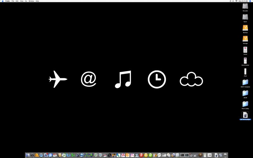Viewport: 253px width, 158px height.
Task: Open the sync status menu bar icon
Action: [230, 1]
